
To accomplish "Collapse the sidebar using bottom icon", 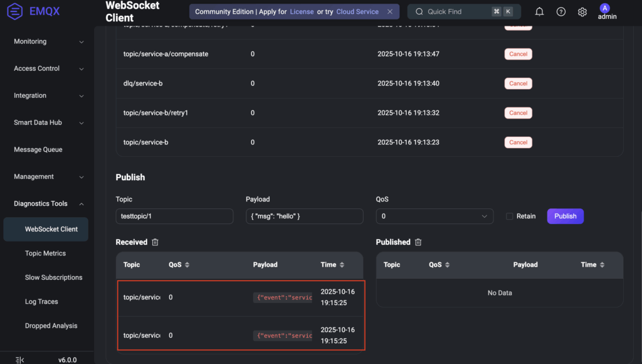I will [19, 360].
